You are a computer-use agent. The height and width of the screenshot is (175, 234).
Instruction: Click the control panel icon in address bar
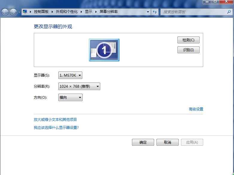[25, 12]
